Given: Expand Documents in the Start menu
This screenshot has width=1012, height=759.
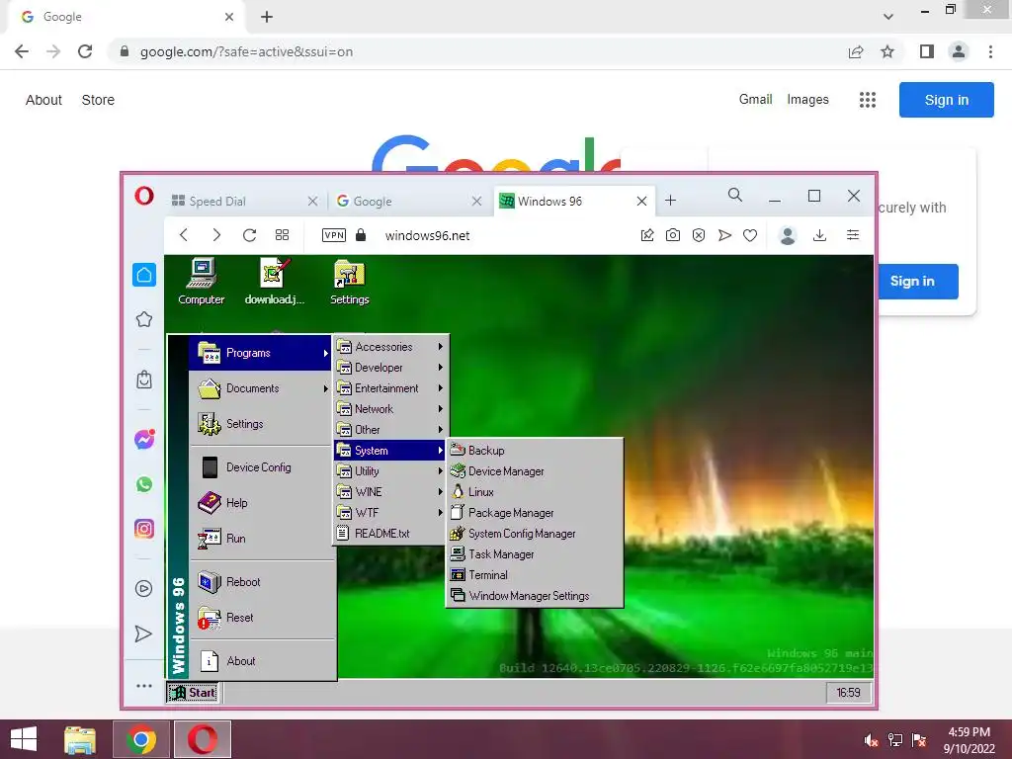Looking at the screenshot, I should 261,388.
